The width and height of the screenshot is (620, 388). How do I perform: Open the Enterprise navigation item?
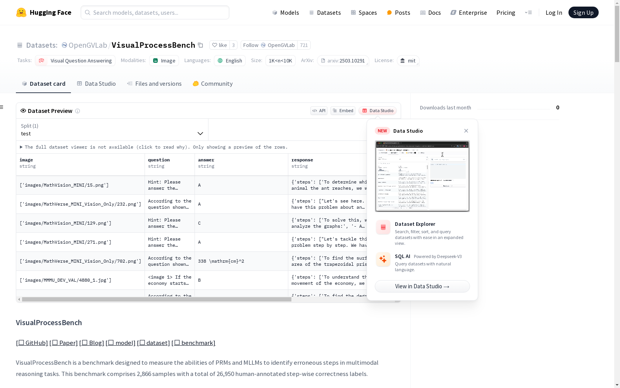(468, 12)
